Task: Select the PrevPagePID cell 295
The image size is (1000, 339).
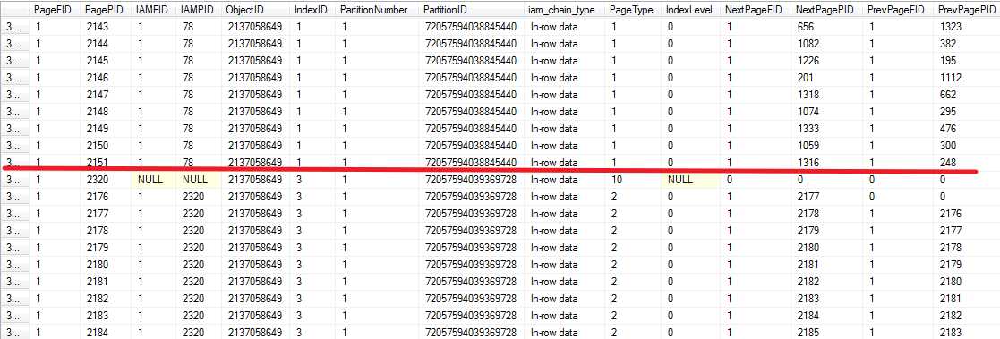Action: (967, 112)
